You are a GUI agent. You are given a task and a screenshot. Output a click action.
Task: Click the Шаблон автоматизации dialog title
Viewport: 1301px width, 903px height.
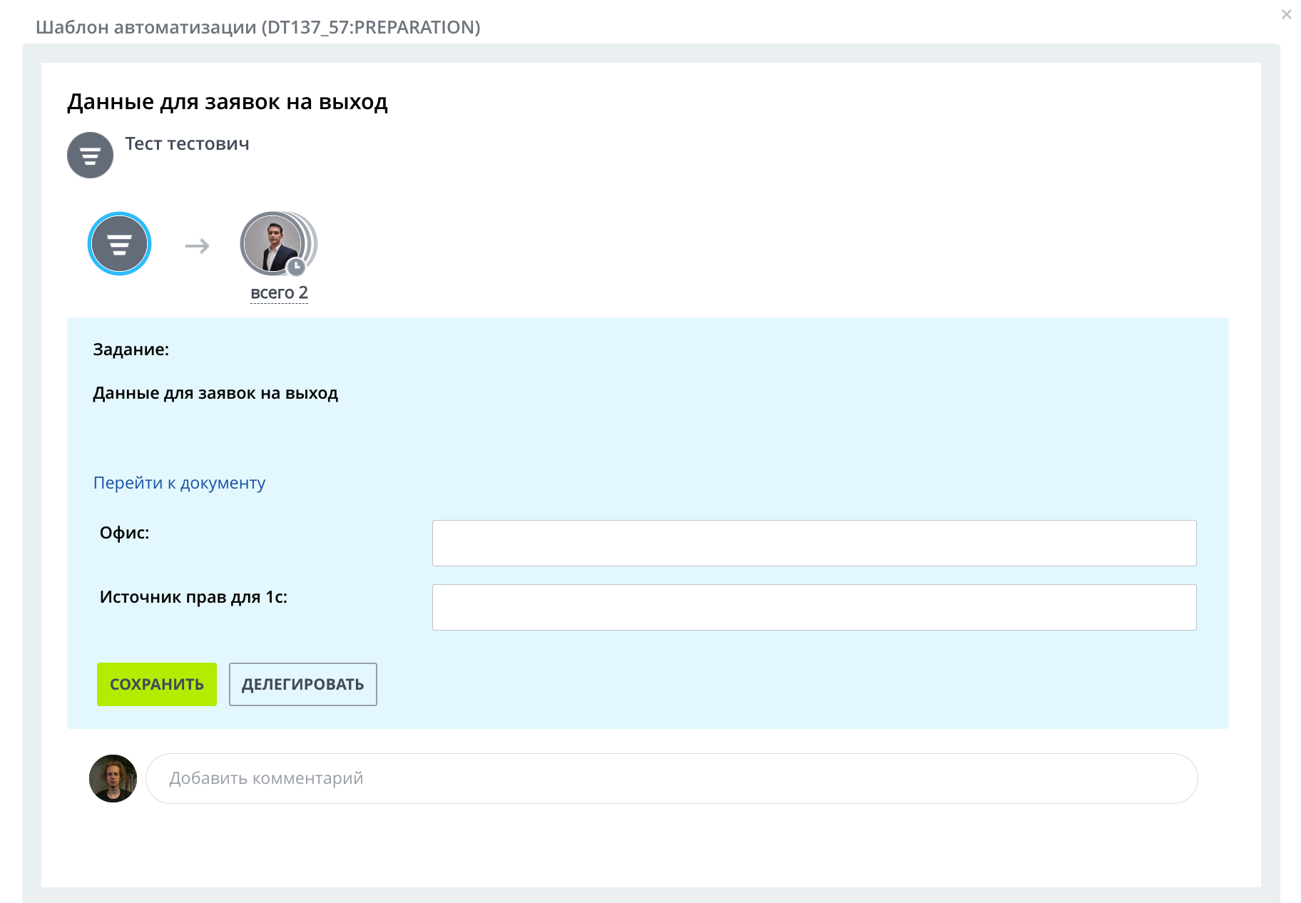pos(257,27)
